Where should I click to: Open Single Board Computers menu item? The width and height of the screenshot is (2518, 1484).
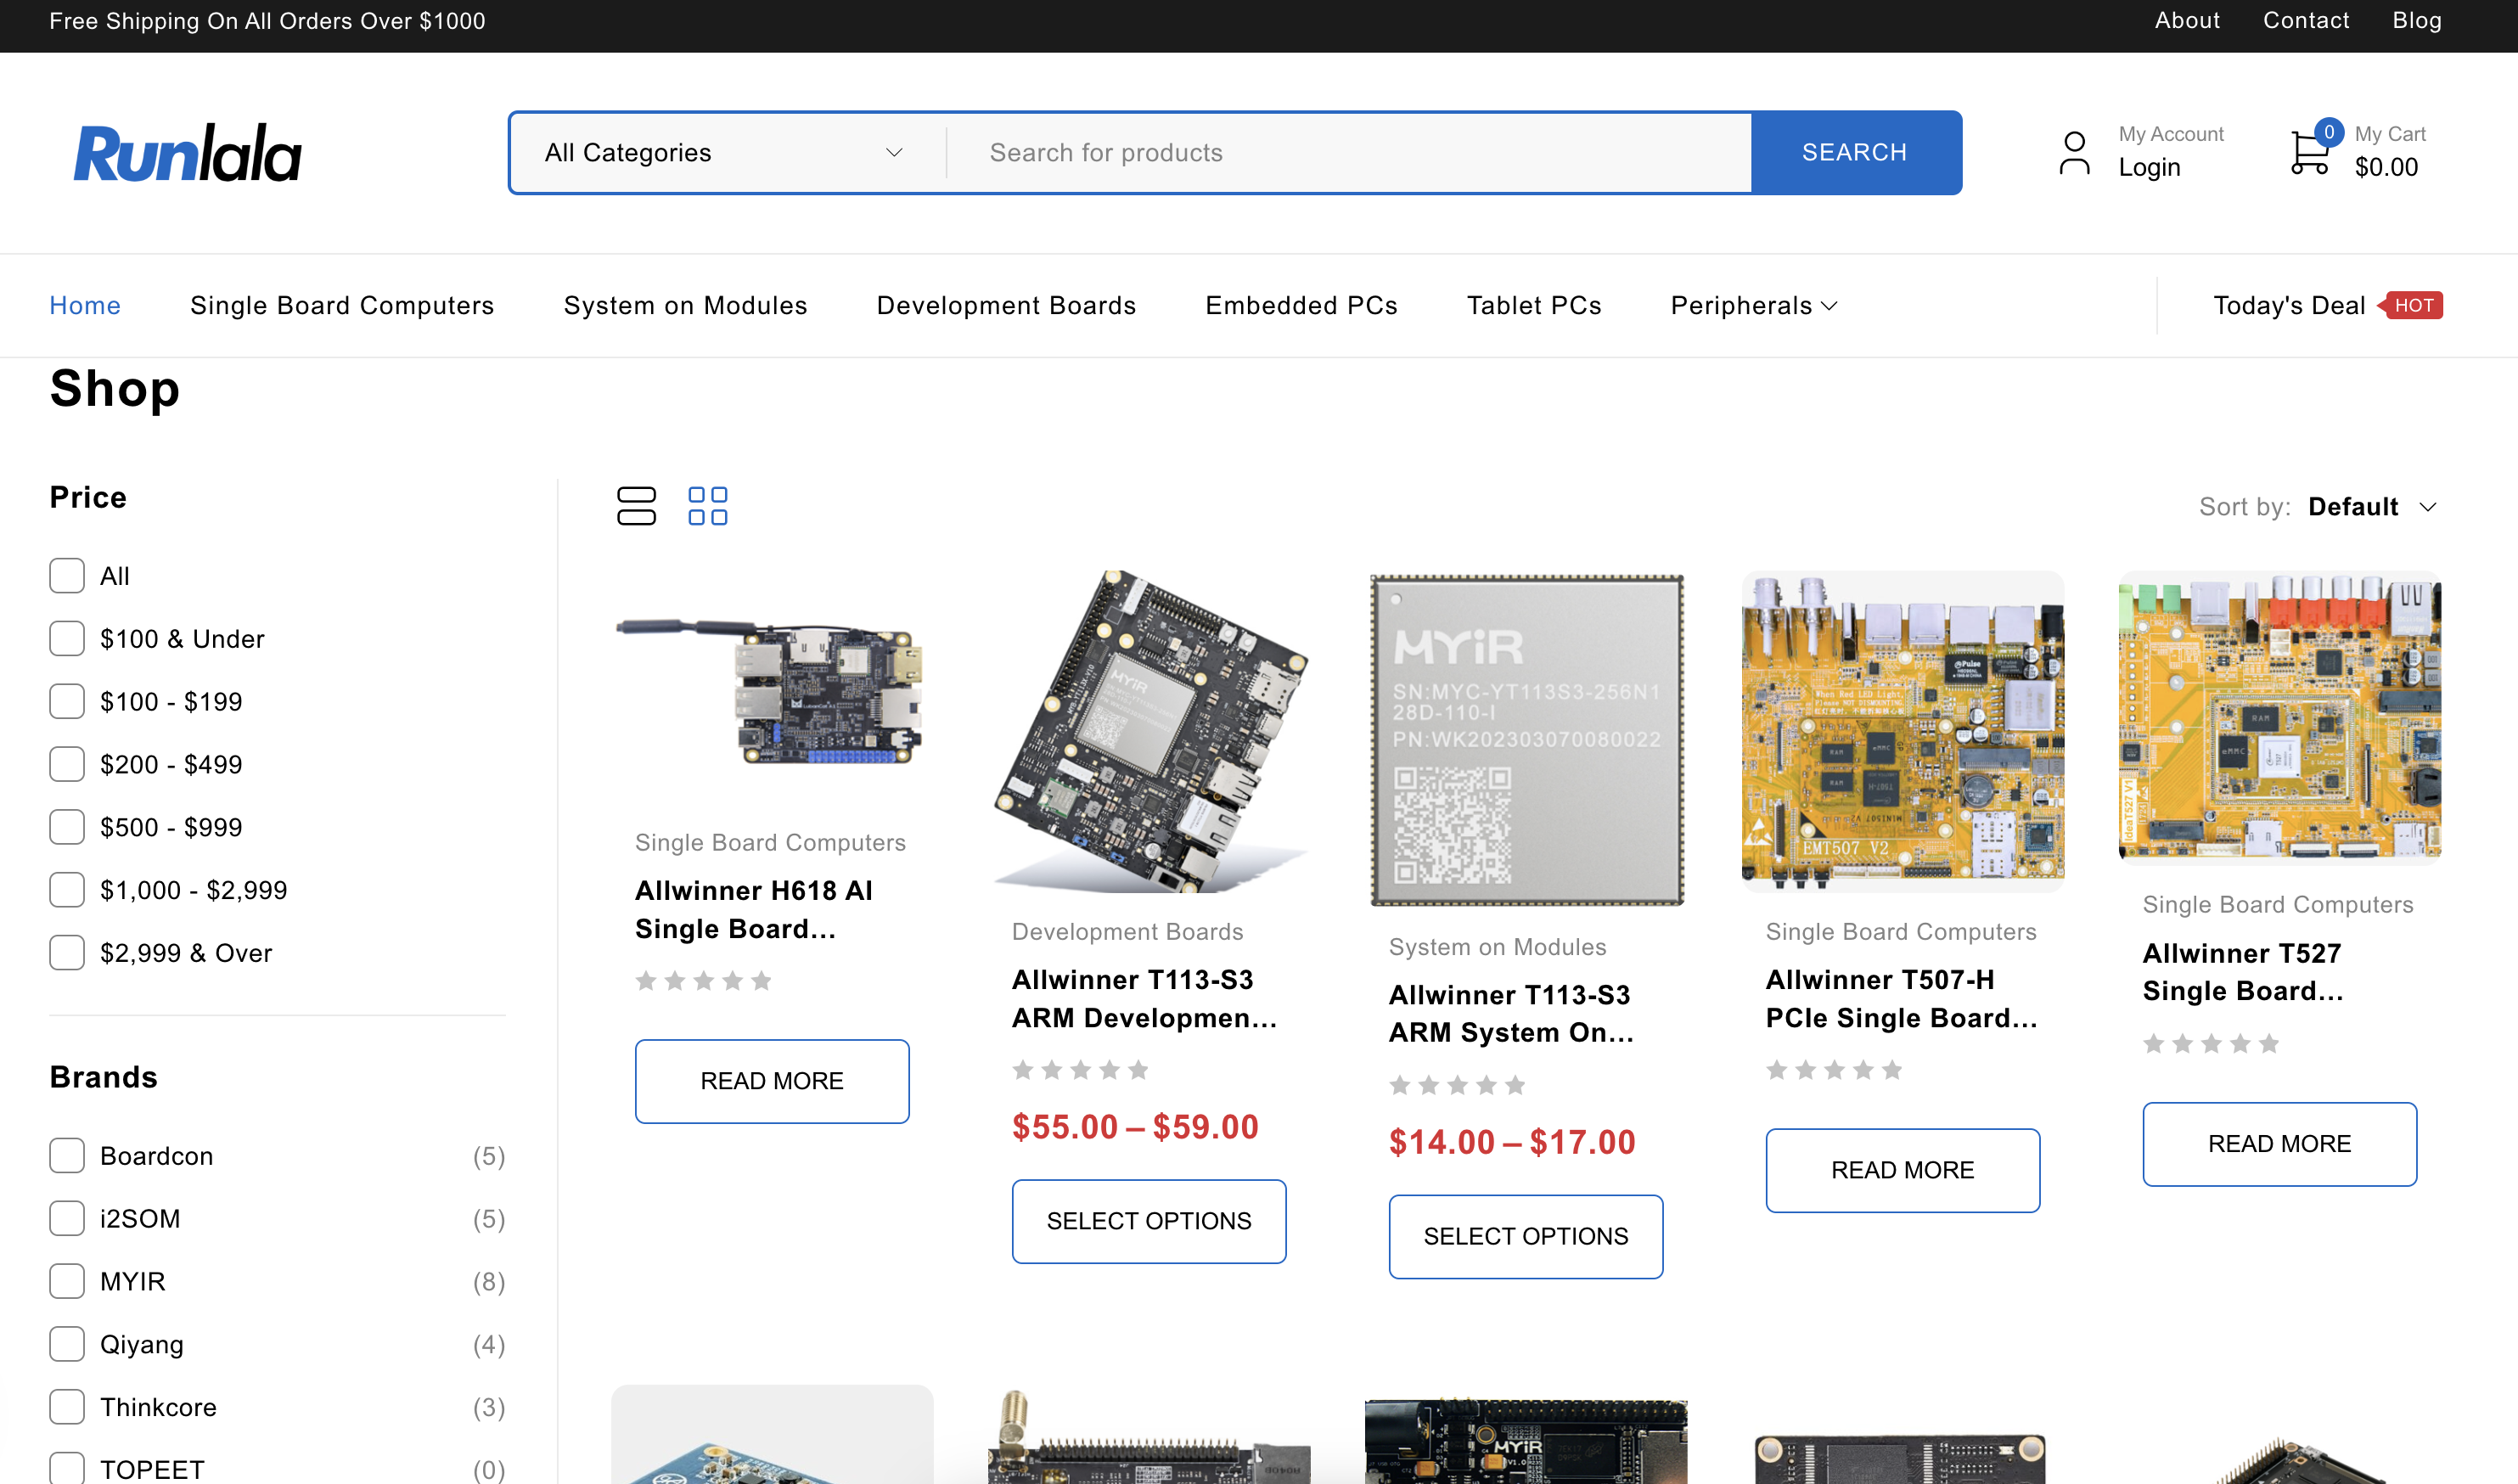[342, 305]
